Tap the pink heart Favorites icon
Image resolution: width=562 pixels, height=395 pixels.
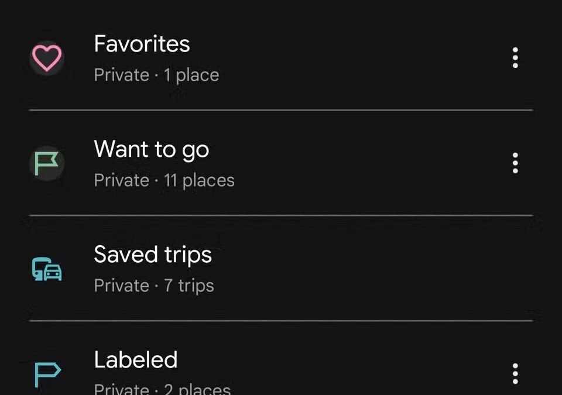point(47,59)
